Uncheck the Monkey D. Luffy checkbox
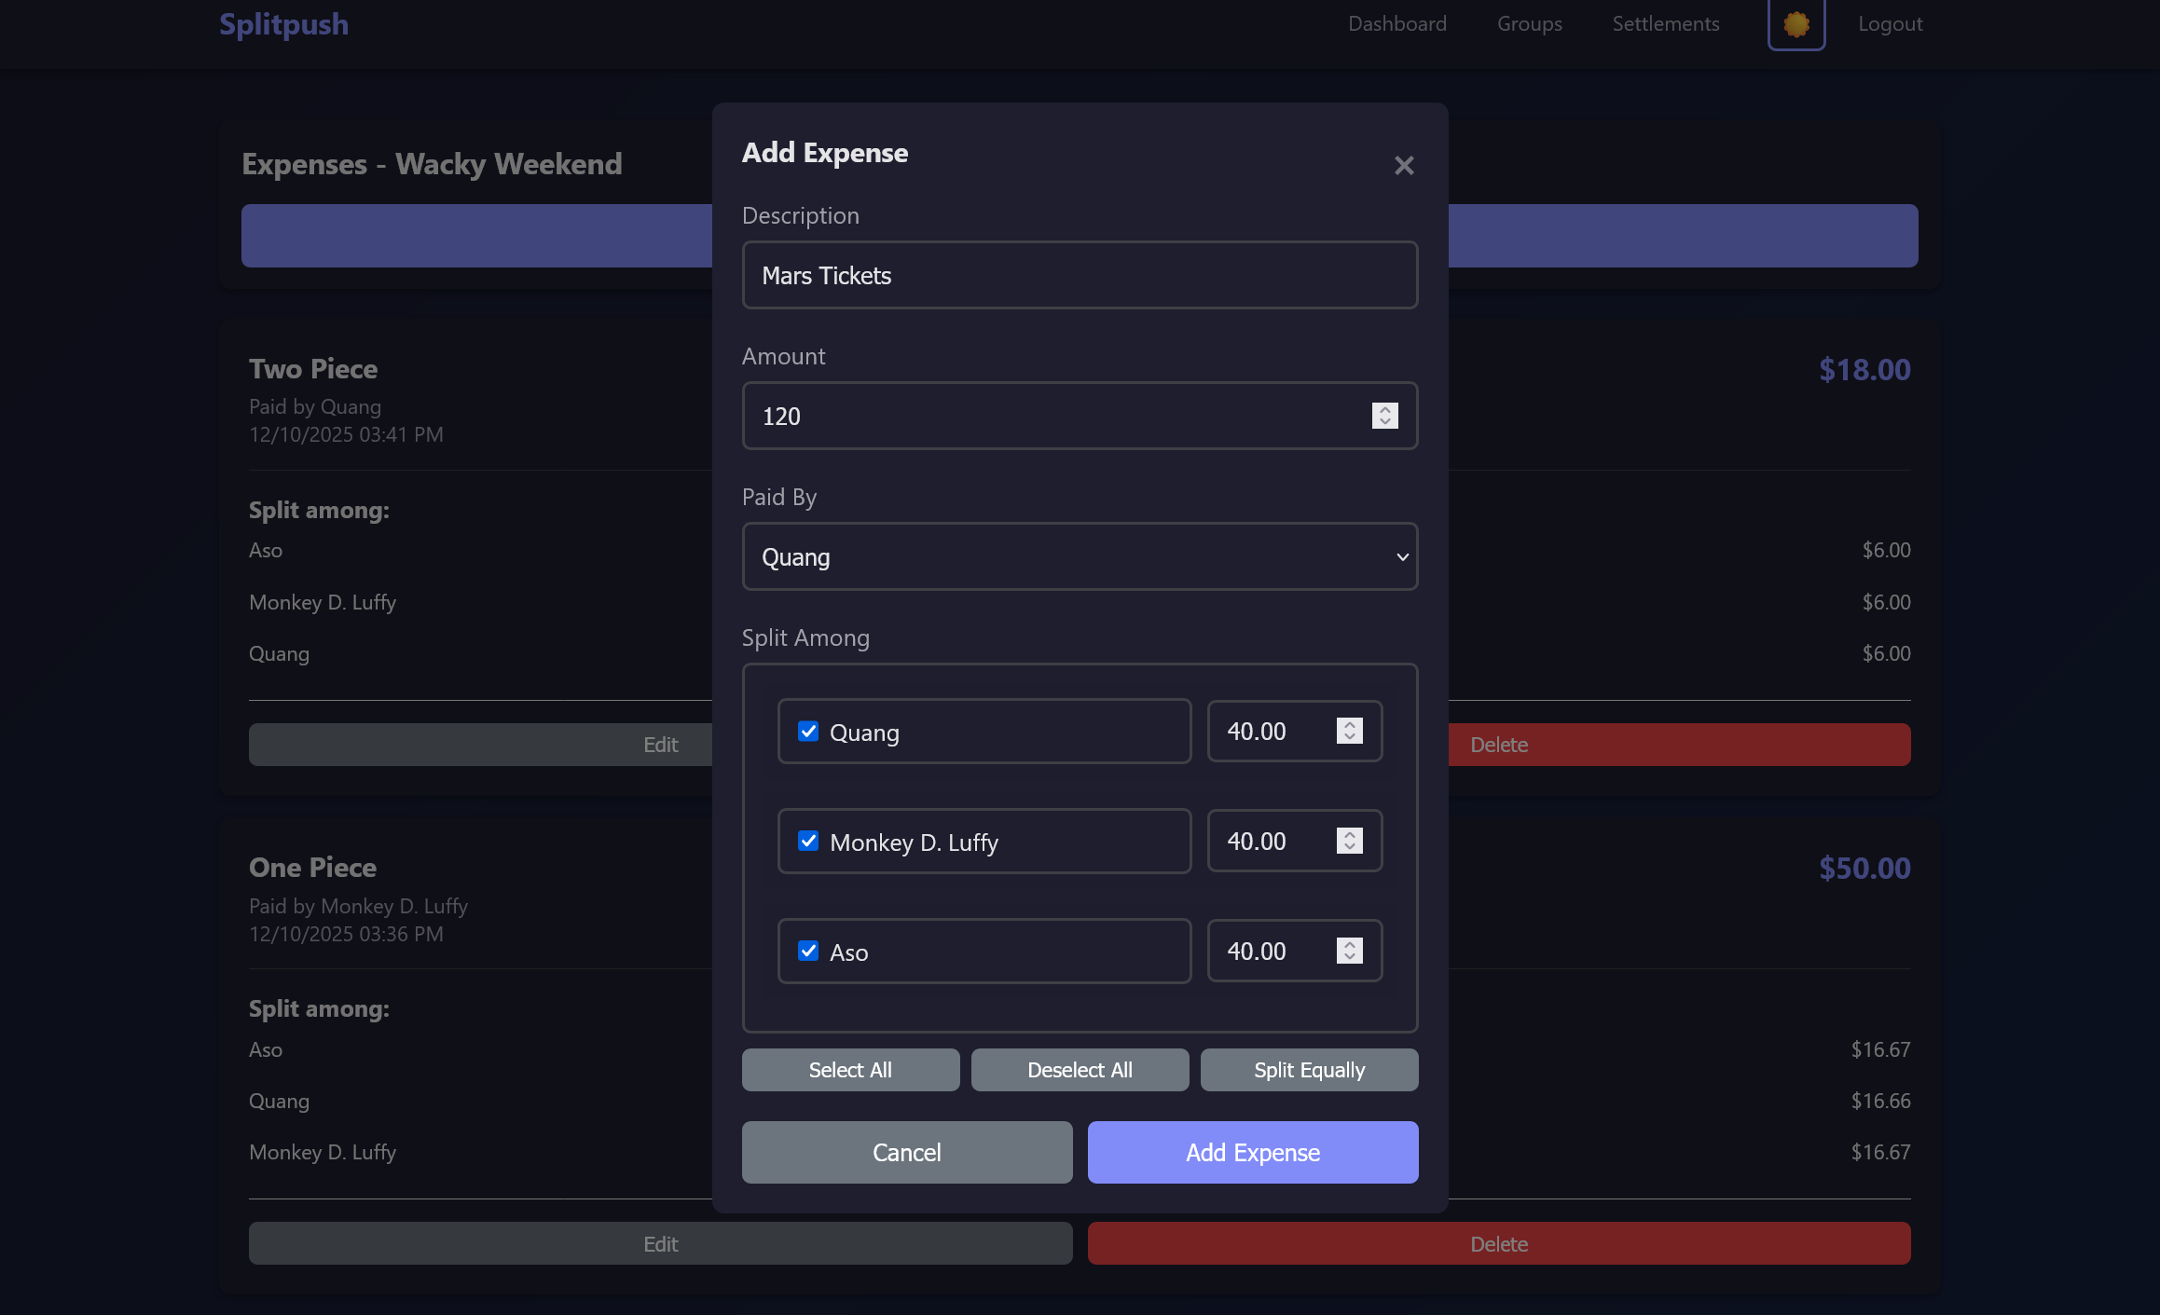 [x=808, y=842]
